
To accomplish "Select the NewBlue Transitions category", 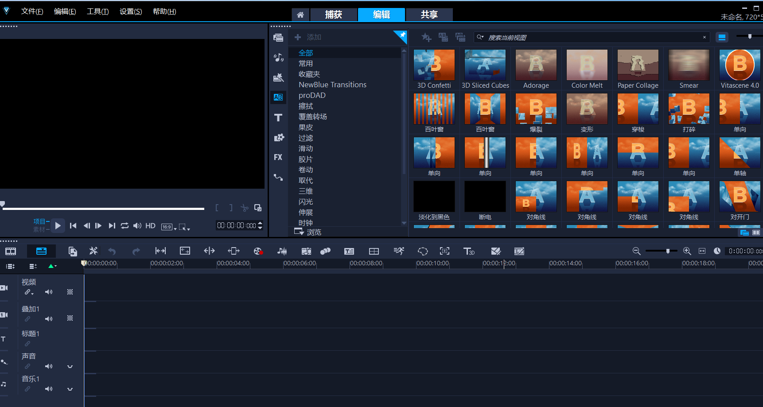I will (x=332, y=85).
